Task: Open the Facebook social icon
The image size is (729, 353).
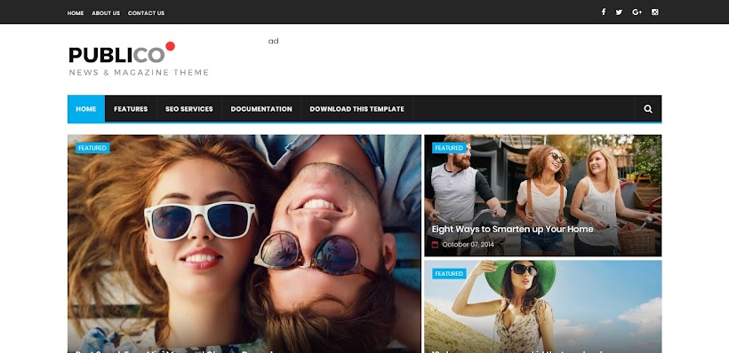Action: (603, 12)
